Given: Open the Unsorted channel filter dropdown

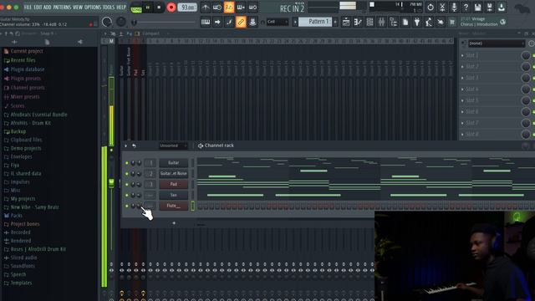Looking at the screenshot, I should click(173, 145).
